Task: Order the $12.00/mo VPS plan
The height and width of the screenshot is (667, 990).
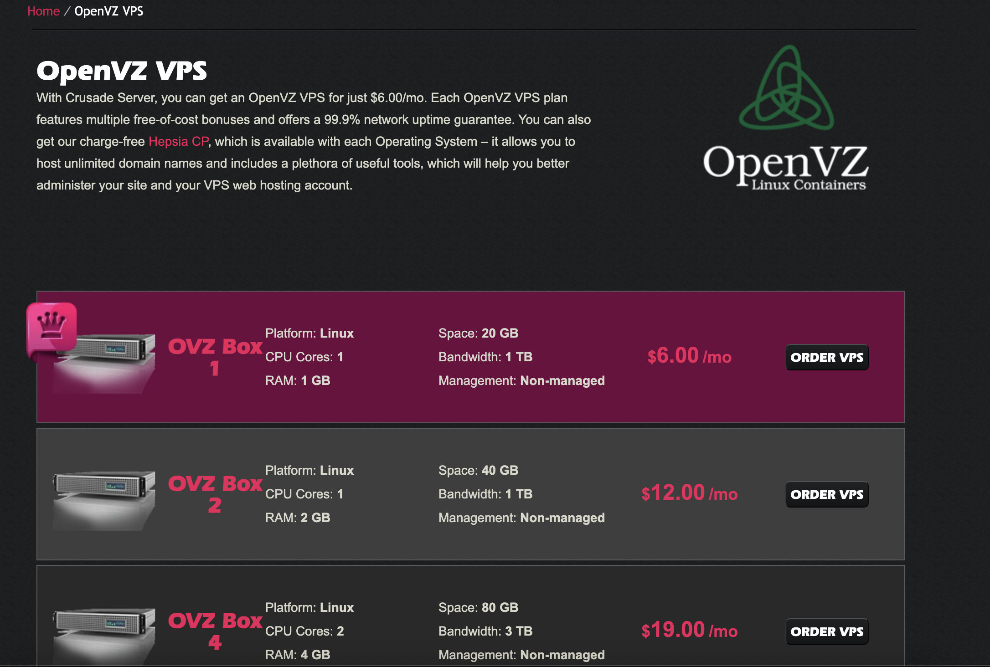Action: pyautogui.click(x=827, y=494)
